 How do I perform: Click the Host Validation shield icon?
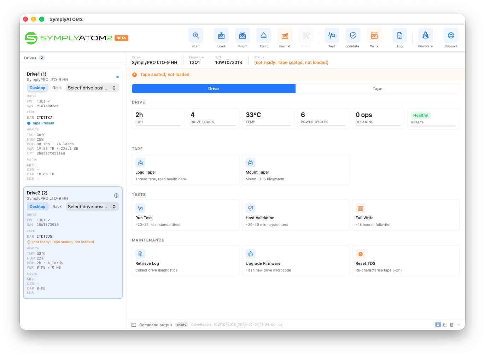coord(251,208)
